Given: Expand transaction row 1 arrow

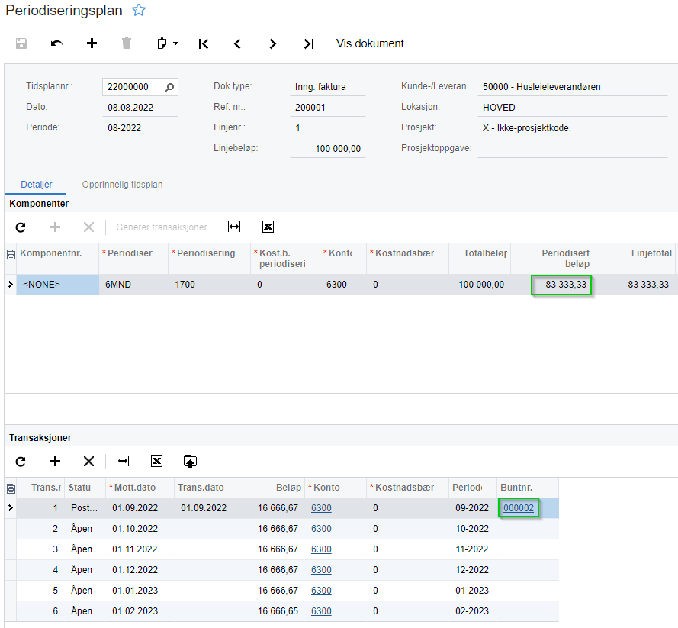Looking at the screenshot, I should [11, 508].
